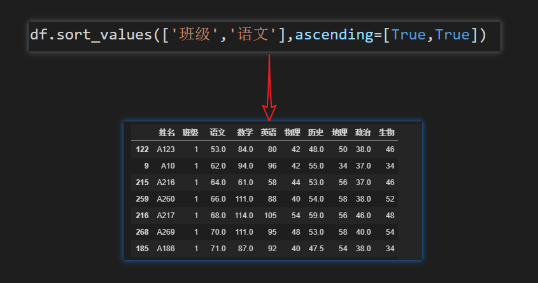Click 数学 score 94.0 in row A10

pos(246,166)
